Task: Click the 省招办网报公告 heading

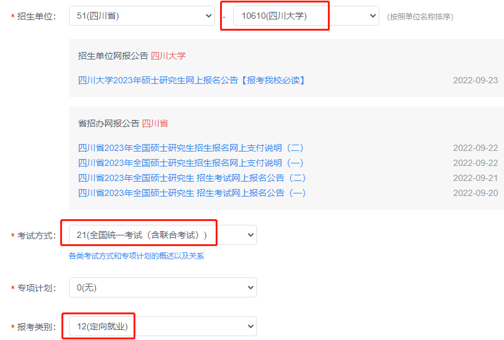Action: point(108,123)
